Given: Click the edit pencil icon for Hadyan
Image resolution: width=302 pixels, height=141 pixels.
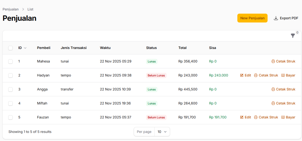Looking at the screenshot, I should (x=242, y=75).
